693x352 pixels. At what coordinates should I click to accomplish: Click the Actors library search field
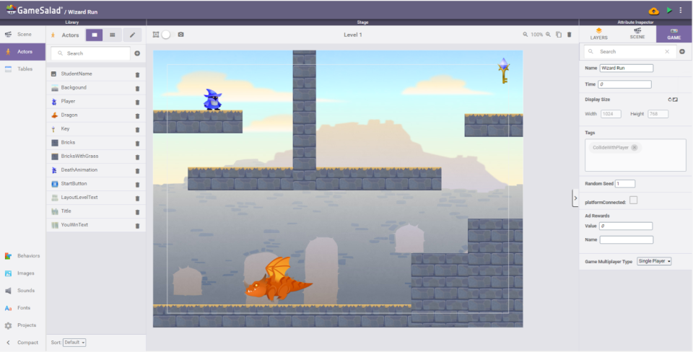[91, 53]
